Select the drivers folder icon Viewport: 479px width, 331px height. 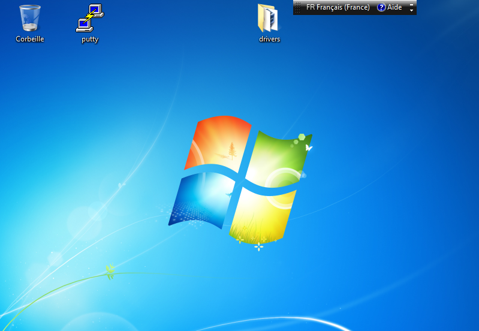pos(269,18)
